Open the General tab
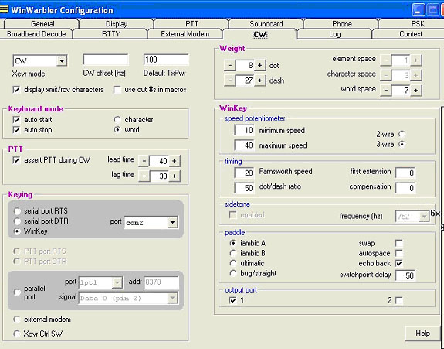 click(42, 24)
